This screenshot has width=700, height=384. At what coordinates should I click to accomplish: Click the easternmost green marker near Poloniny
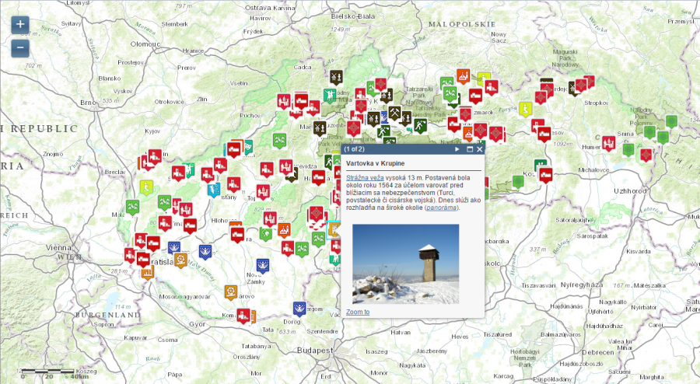click(671, 122)
